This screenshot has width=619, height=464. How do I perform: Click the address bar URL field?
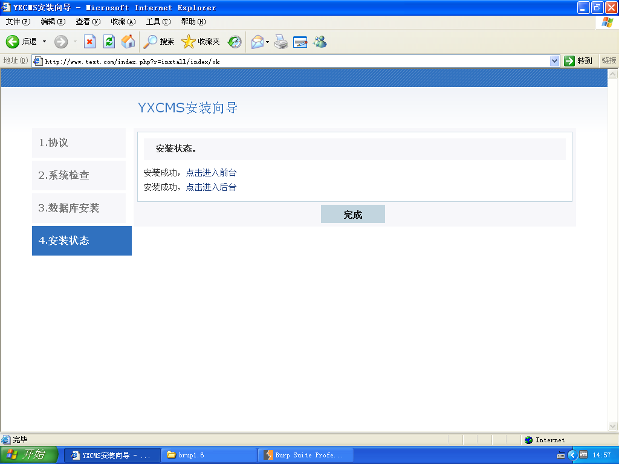click(x=296, y=61)
